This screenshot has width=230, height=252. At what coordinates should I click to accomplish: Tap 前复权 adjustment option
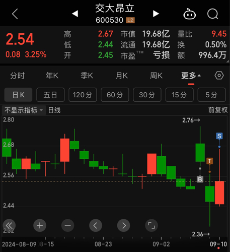(218, 110)
